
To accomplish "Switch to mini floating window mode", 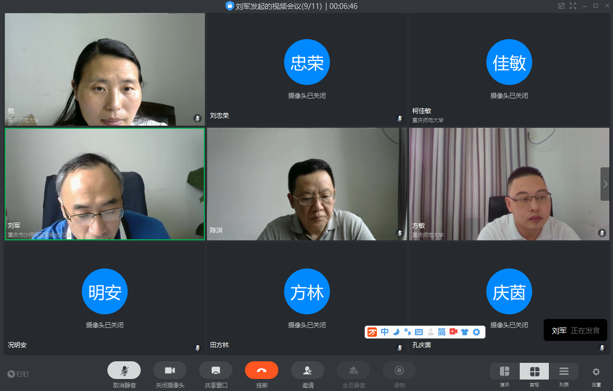I will point(561,6).
